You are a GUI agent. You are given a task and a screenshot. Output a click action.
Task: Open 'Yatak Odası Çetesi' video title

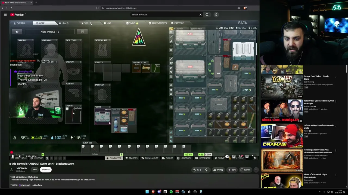(319, 102)
